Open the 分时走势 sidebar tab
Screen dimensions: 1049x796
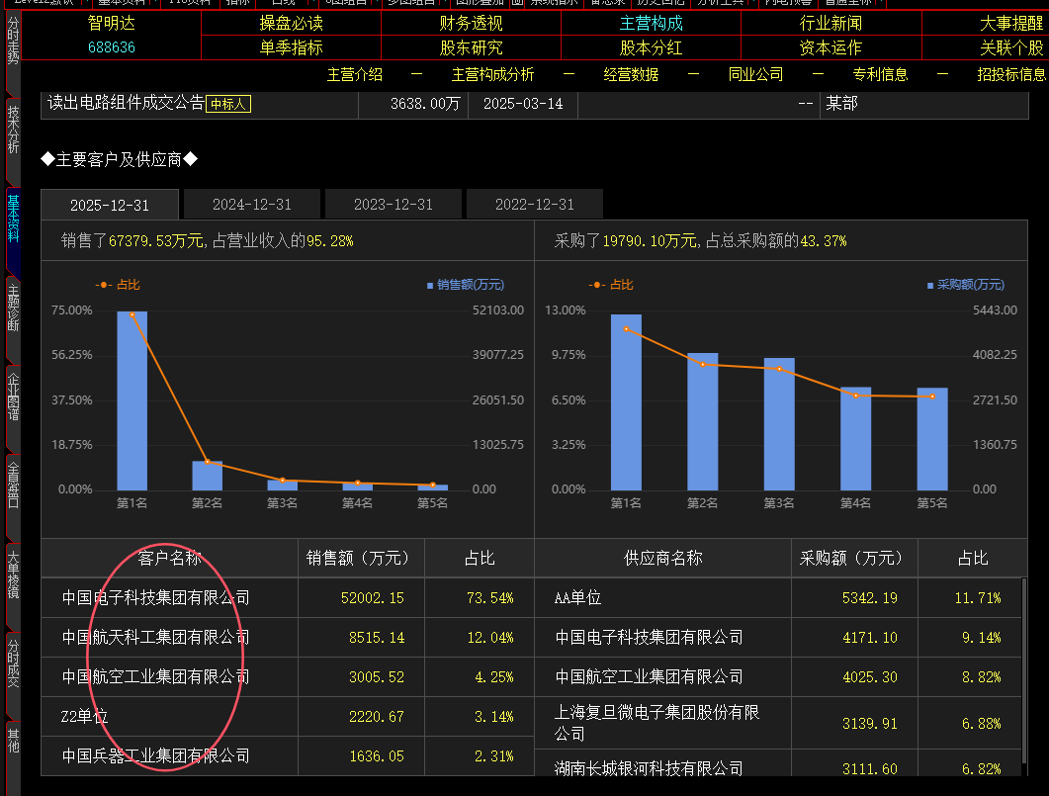click(13, 42)
